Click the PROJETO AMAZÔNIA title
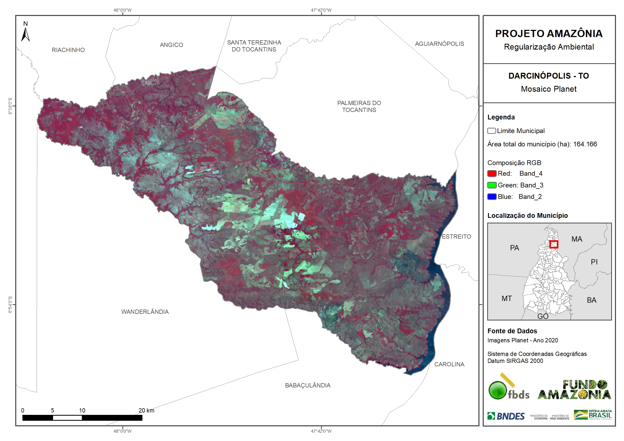Viewport: 624px width, 441px height. pyautogui.click(x=549, y=34)
